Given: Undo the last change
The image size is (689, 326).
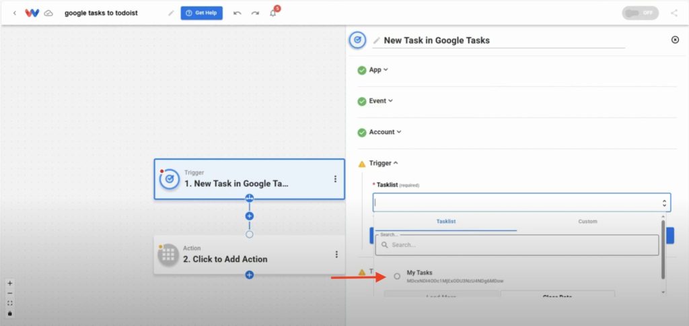Looking at the screenshot, I should pyautogui.click(x=238, y=13).
